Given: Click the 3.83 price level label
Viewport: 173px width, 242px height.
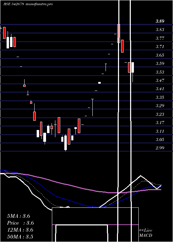Looking at the screenshot, I should click(x=160, y=30).
